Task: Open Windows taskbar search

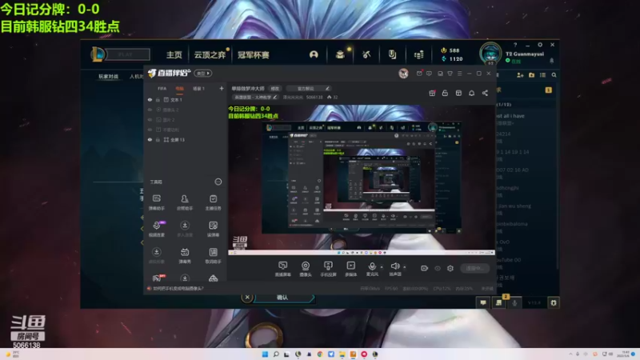Action: click(x=276, y=354)
